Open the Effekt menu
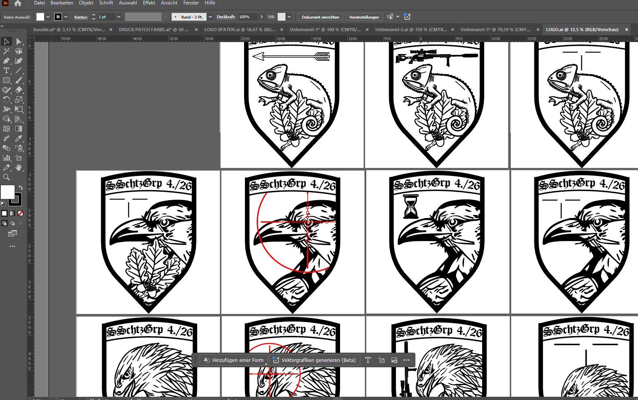 (149, 3)
